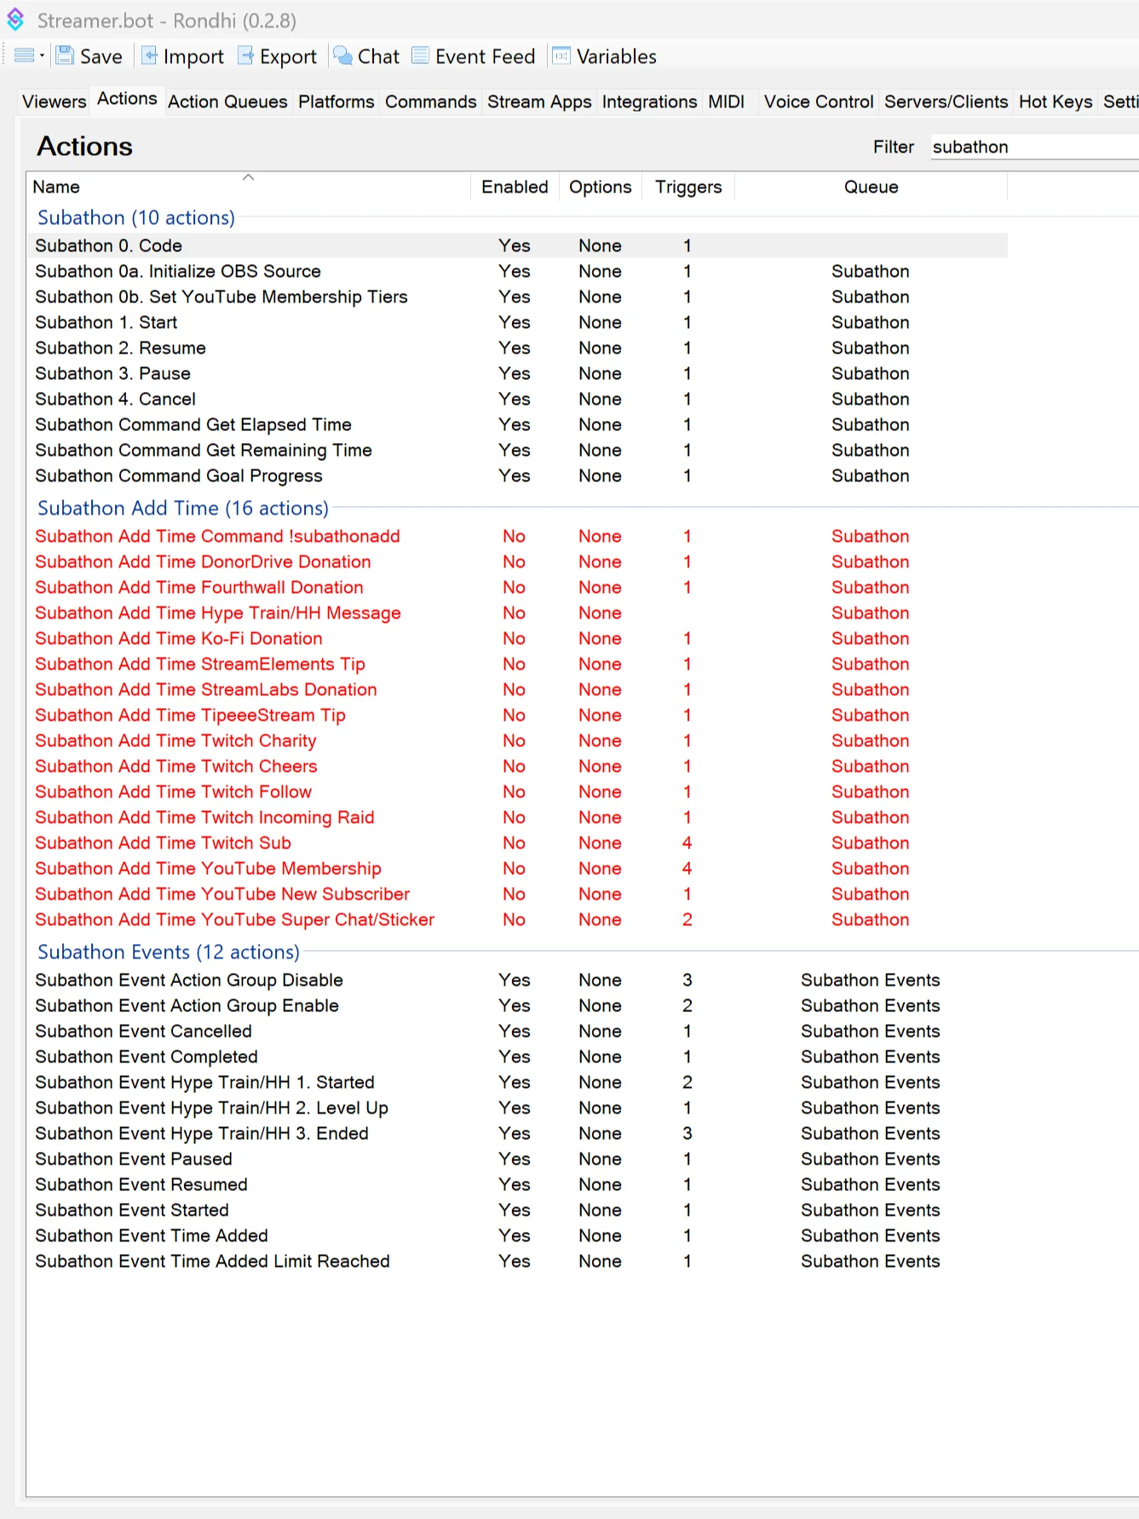Viewport: 1139px width, 1519px height.
Task: Collapse the Subathon Events (12 actions) group
Action: (x=168, y=952)
